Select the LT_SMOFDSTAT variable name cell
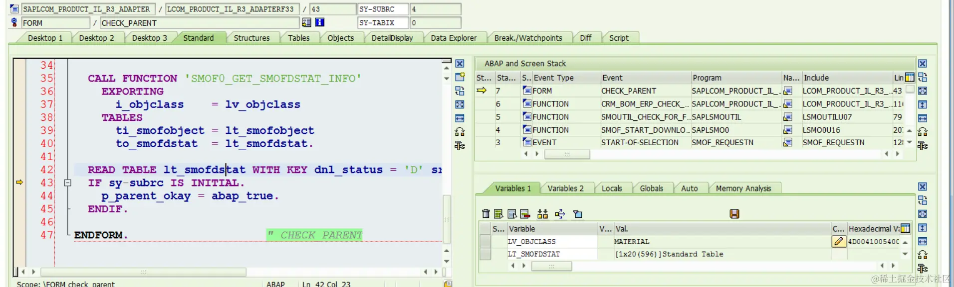 pos(552,254)
